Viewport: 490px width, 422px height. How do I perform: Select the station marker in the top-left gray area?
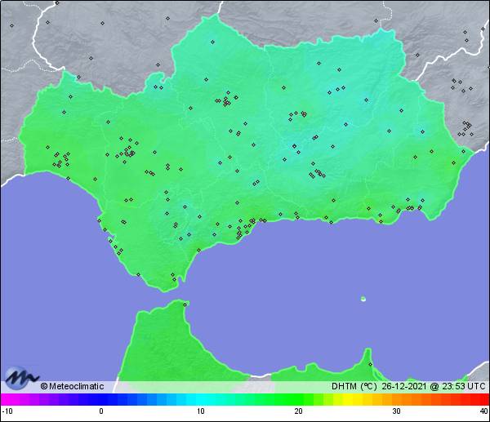(12, 25)
